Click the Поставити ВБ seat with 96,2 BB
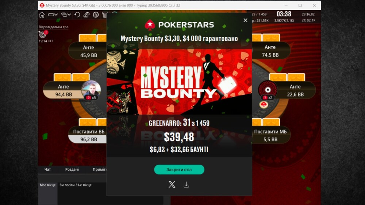Screen dimensions: 365x205 [88, 135]
